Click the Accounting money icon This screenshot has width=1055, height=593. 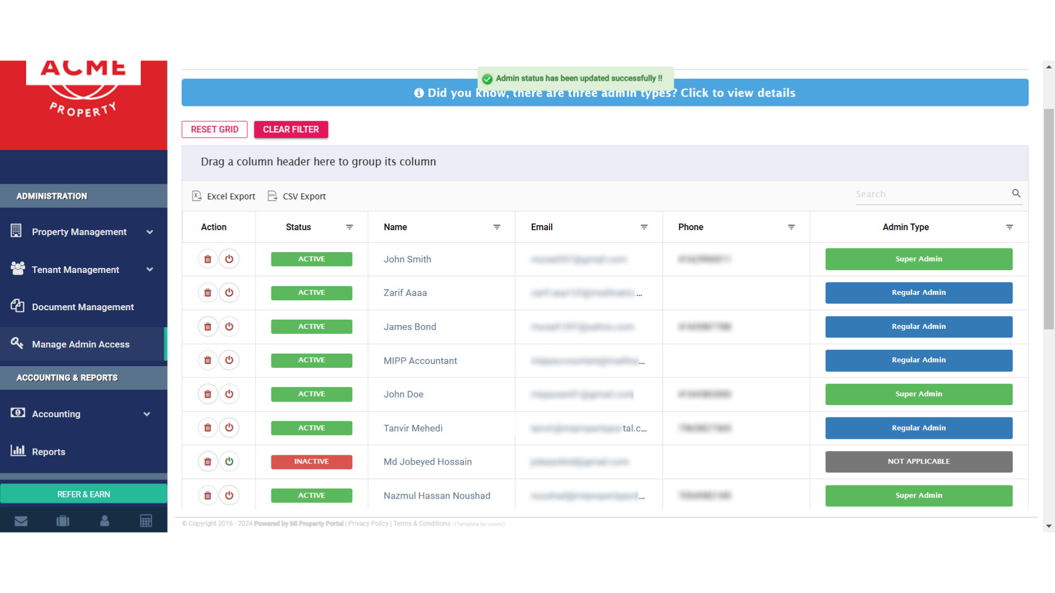(18, 412)
